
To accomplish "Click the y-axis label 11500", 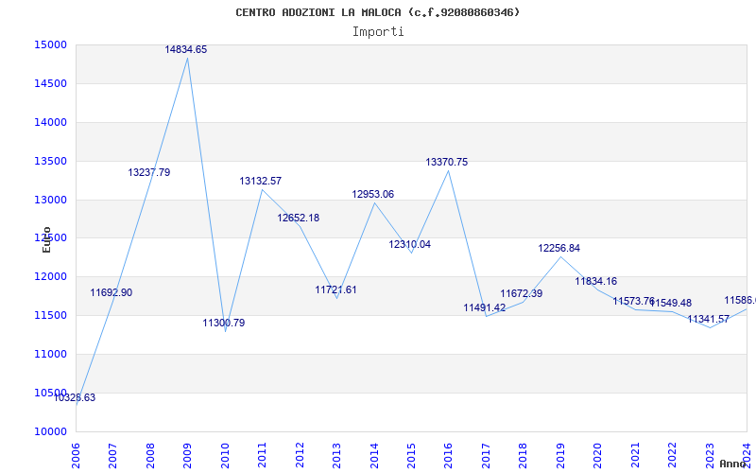I will [x=50, y=315].
